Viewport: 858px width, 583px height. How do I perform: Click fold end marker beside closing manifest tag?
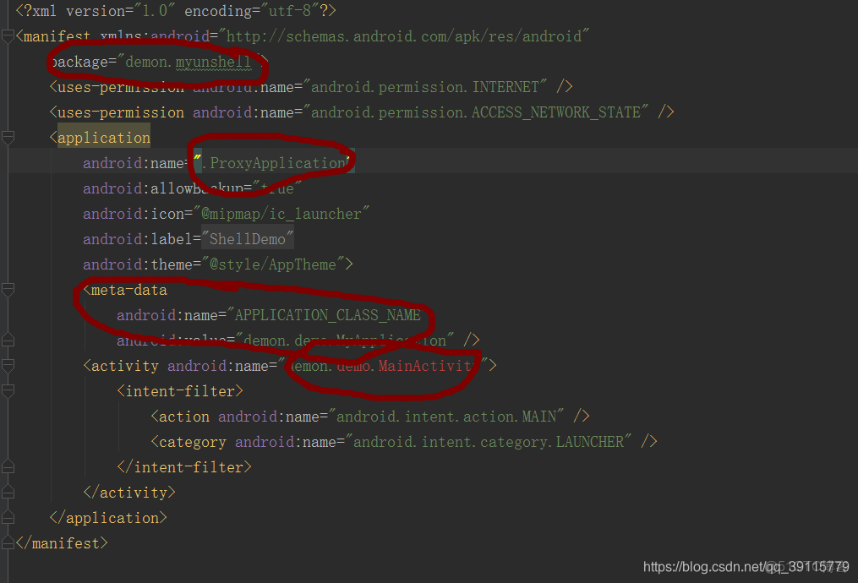click(x=8, y=542)
